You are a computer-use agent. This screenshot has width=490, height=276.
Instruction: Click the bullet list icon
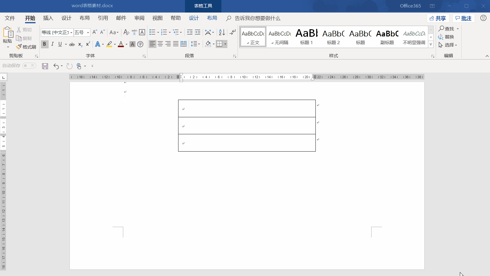coord(152,32)
